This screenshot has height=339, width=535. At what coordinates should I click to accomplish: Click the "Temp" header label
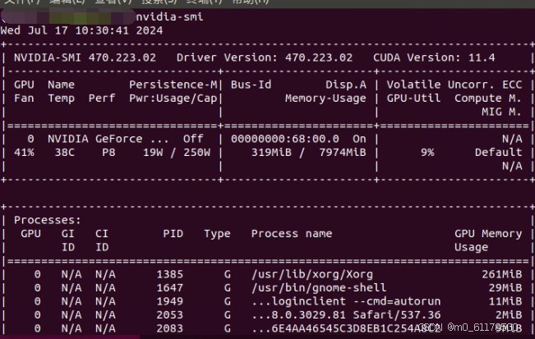[61, 98]
